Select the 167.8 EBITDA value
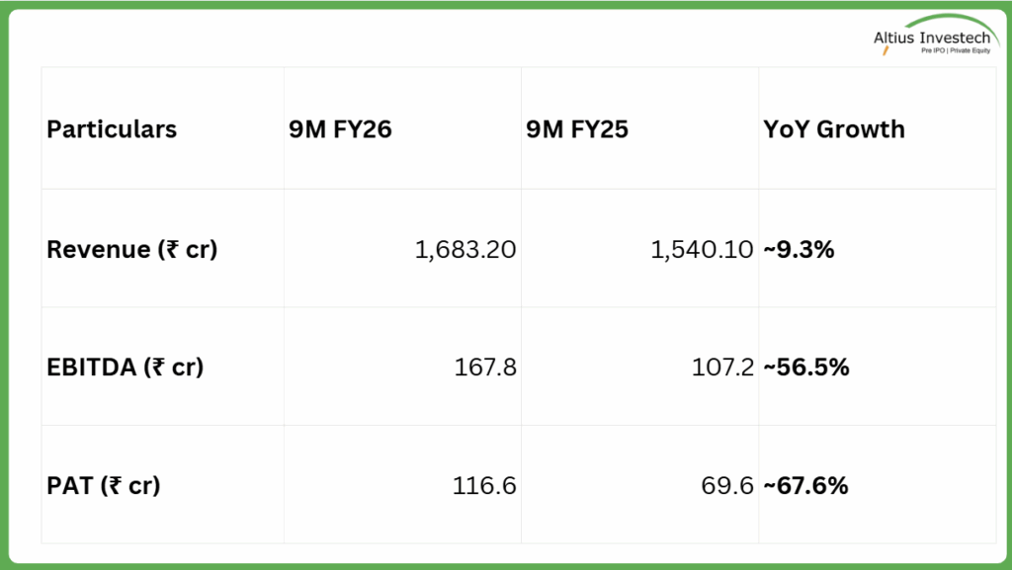1012x570 pixels. tap(485, 368)
